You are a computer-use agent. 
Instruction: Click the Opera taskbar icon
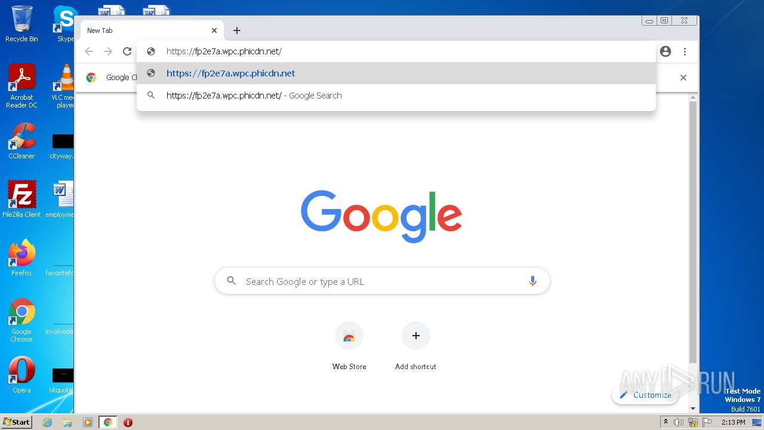coord(128,422)
